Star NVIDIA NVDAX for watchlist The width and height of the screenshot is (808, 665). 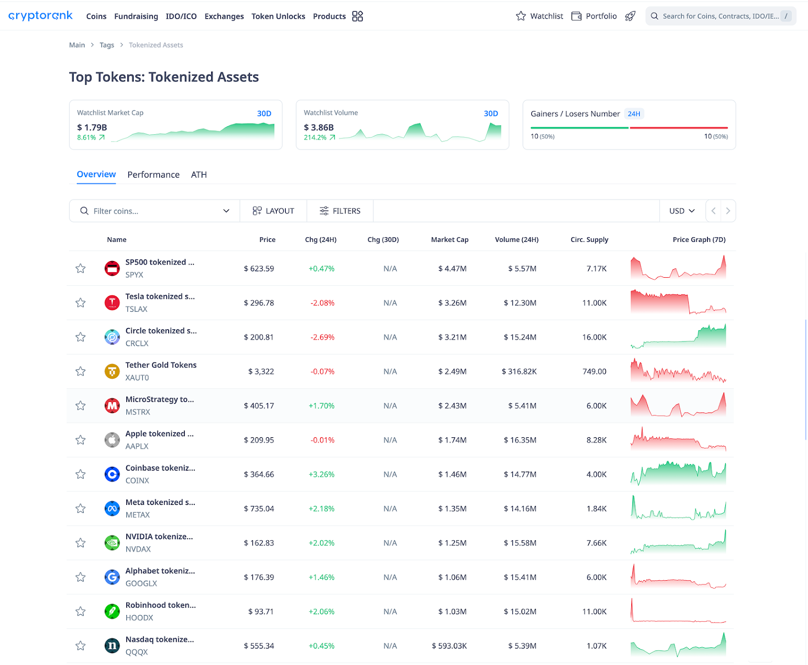click(80, 543)
